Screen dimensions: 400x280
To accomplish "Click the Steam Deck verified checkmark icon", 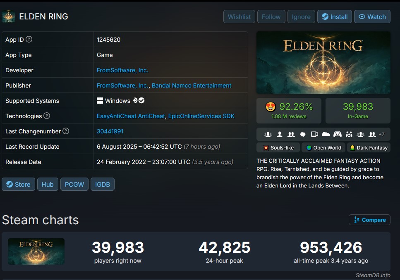I will tap(141, 100).
